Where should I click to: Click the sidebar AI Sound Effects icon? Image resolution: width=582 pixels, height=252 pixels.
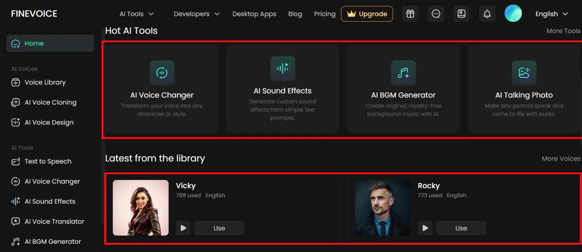[16, 202]
